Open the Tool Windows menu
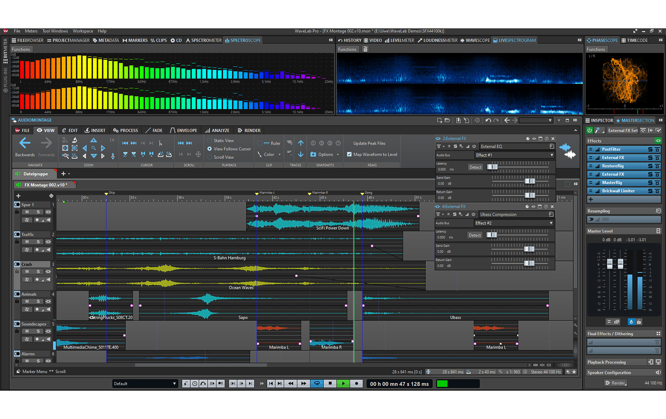666x419 pixels. pyautogui.click(x=55, y=31)
